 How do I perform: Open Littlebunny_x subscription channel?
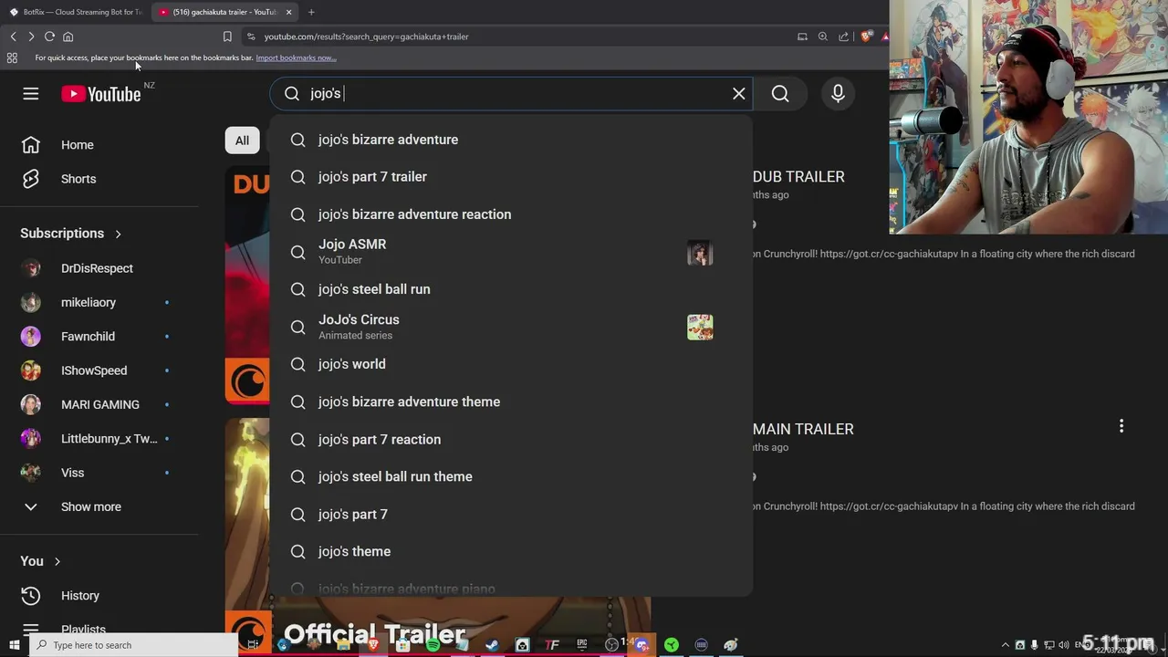point(107,439)
